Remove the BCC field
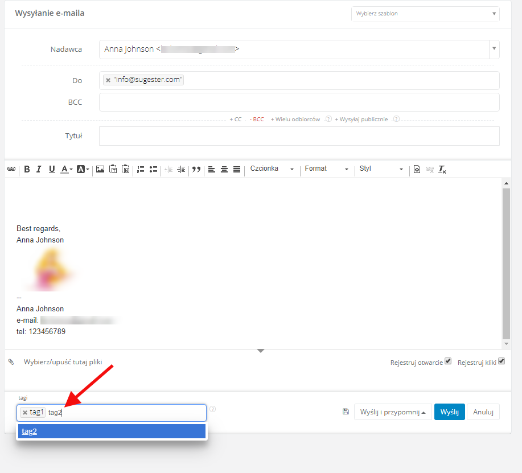Screen dimensions: 522x473 coord(257,119)
